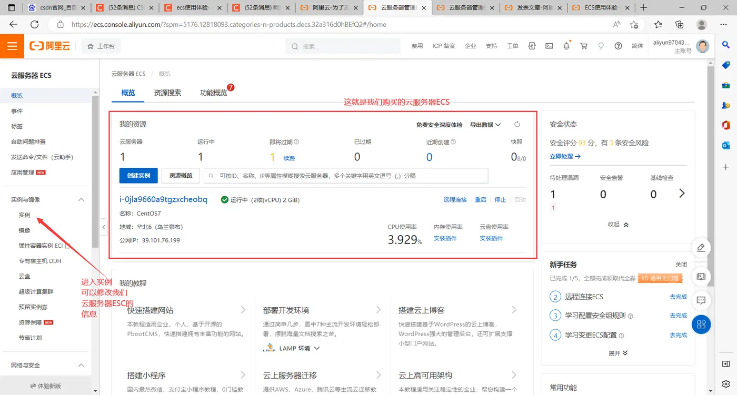Screen dimensions: 737x395
Task: Reload the page in browser
Action: [35, 24]
